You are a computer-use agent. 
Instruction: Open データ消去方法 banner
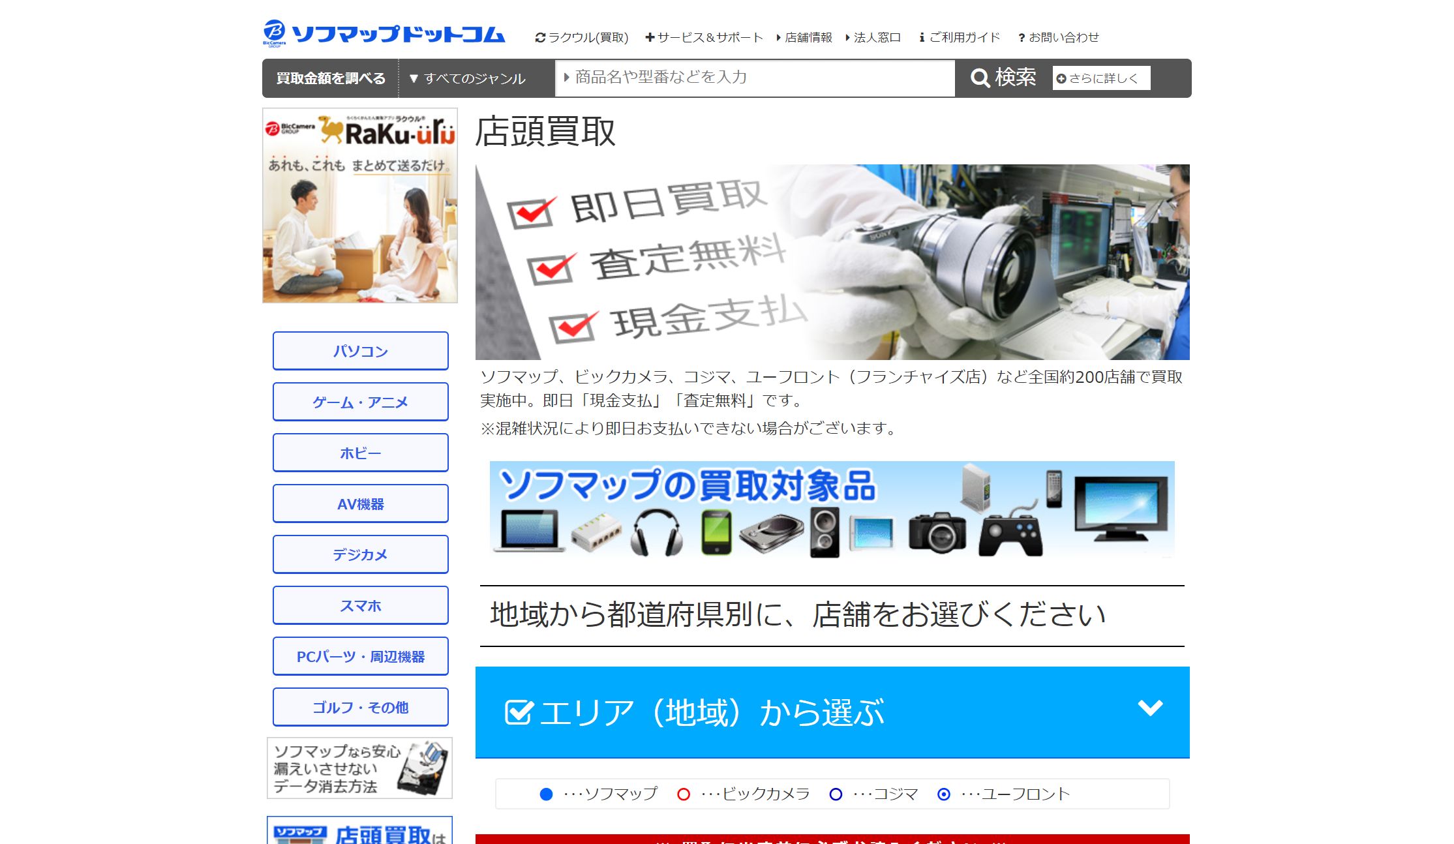[x=359, y=768]
